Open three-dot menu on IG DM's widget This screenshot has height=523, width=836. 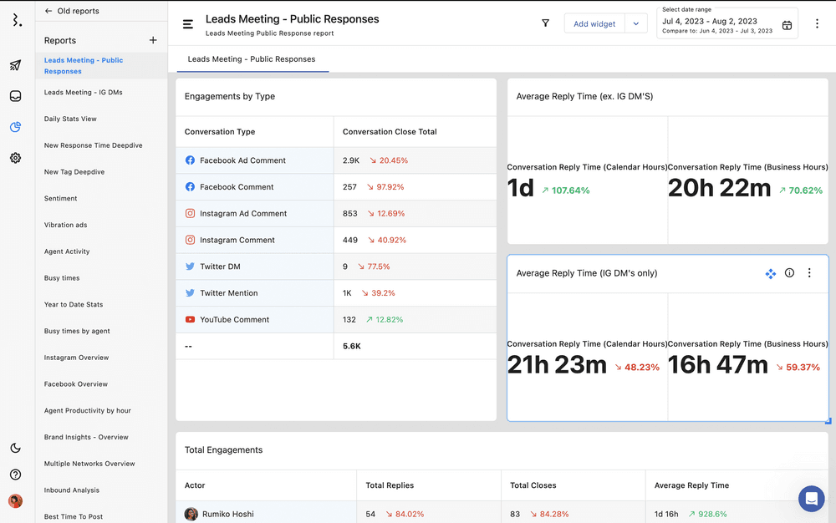809,273
